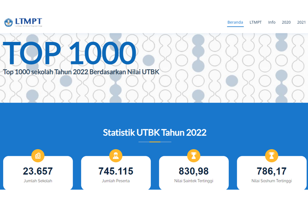
Task: Click the LTMPT emblem logo icon
Action: (9, 22)
